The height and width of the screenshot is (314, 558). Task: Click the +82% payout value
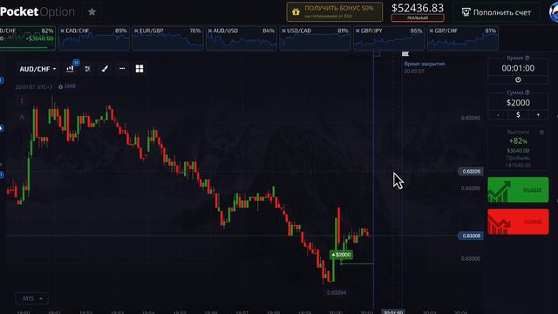click(518, 141)
